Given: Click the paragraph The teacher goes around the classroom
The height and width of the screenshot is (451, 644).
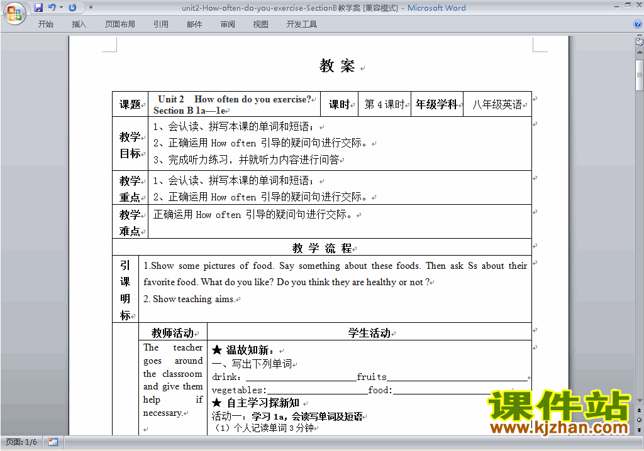Looking at the screenshot, I should point(173,380).
